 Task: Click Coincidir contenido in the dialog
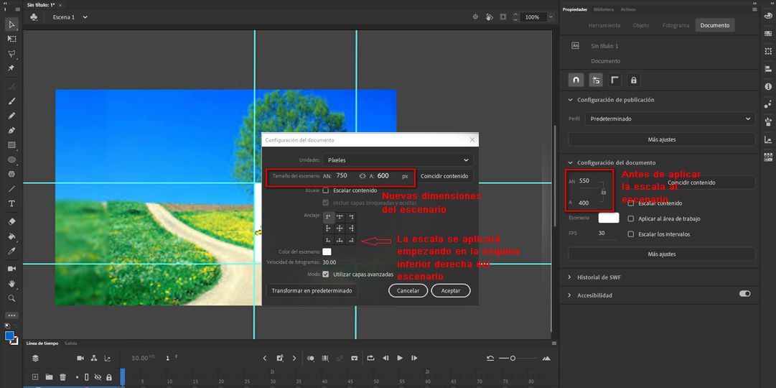click(x=444, y=176)
